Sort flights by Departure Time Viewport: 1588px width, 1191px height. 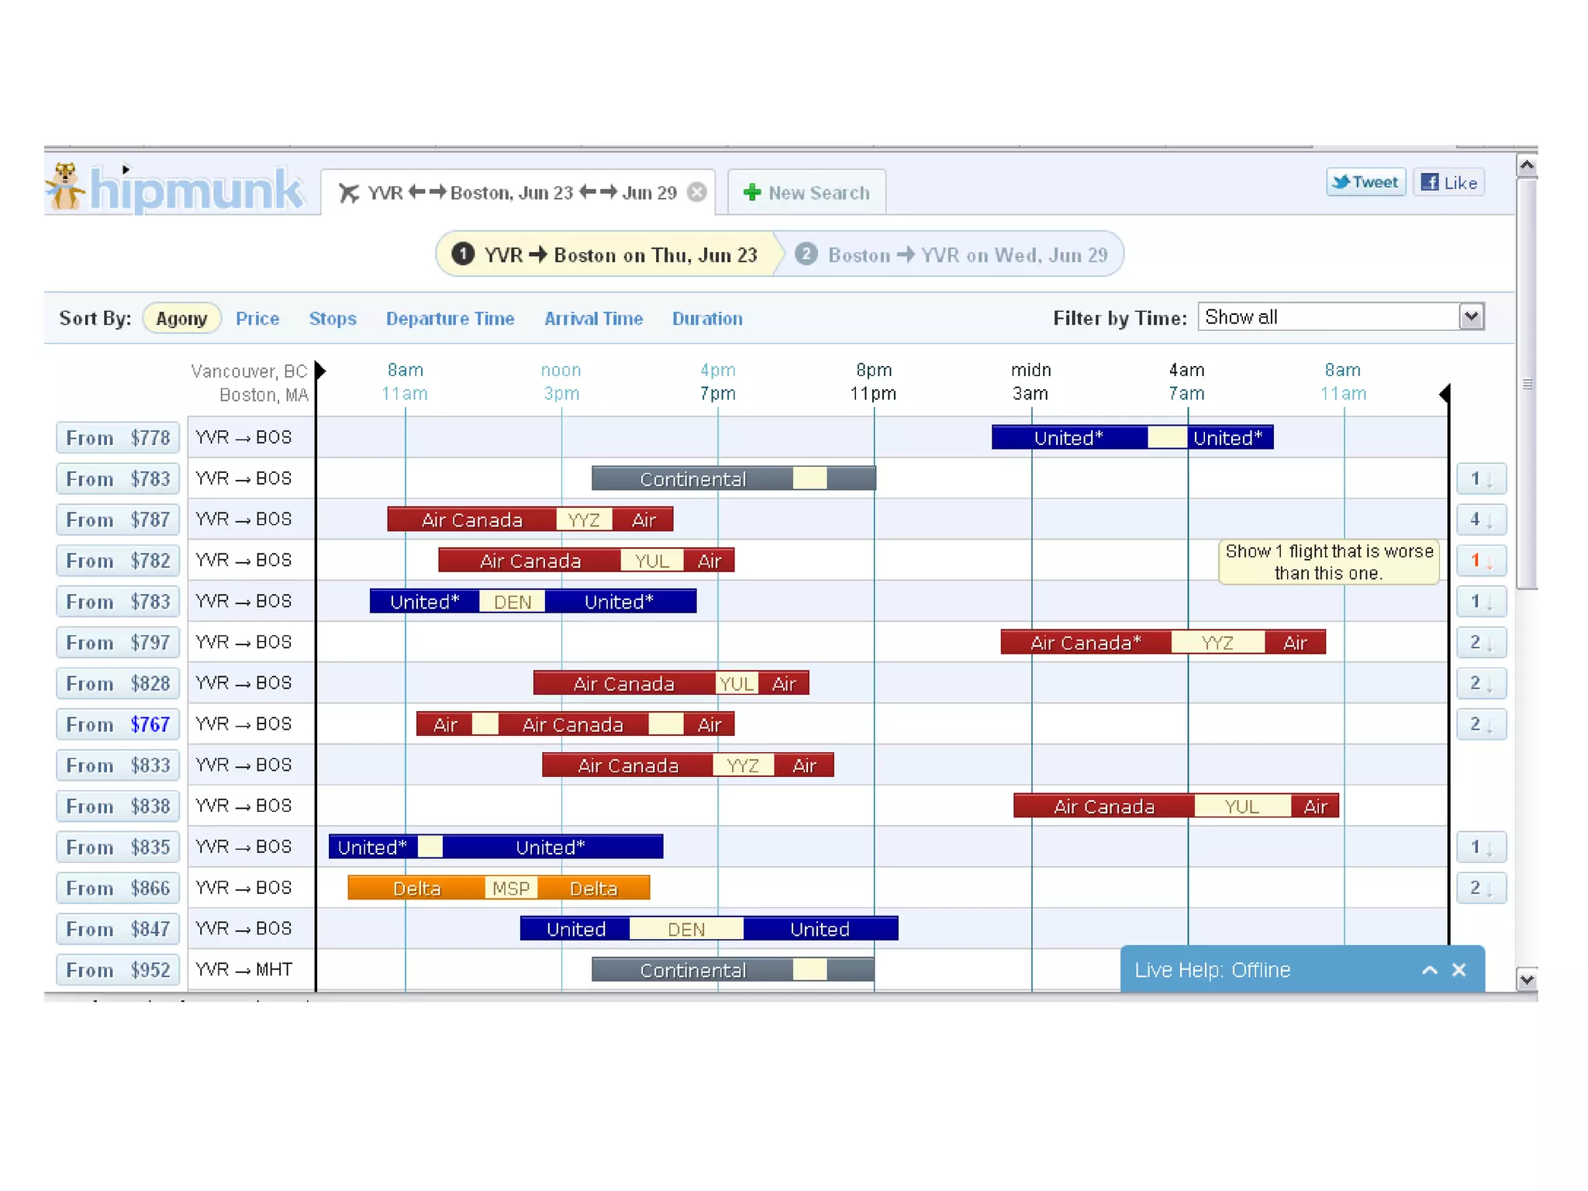tap(451, 319)
